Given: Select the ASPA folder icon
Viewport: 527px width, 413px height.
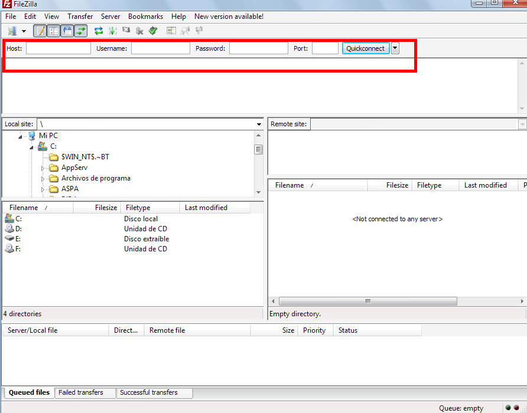Looking at the screenshot, I should pyautogui.click(x=54, y=189).
